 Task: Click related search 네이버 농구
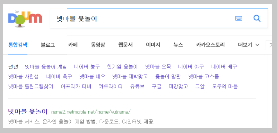(x=87, y=67)
